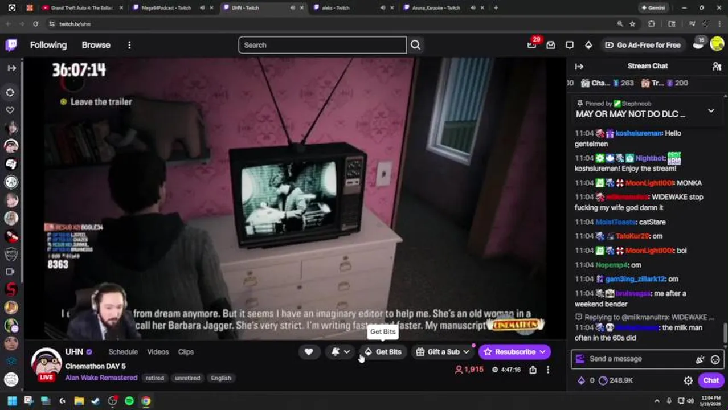Click username gam3ing_zillark12 in chat

point(635,279)
